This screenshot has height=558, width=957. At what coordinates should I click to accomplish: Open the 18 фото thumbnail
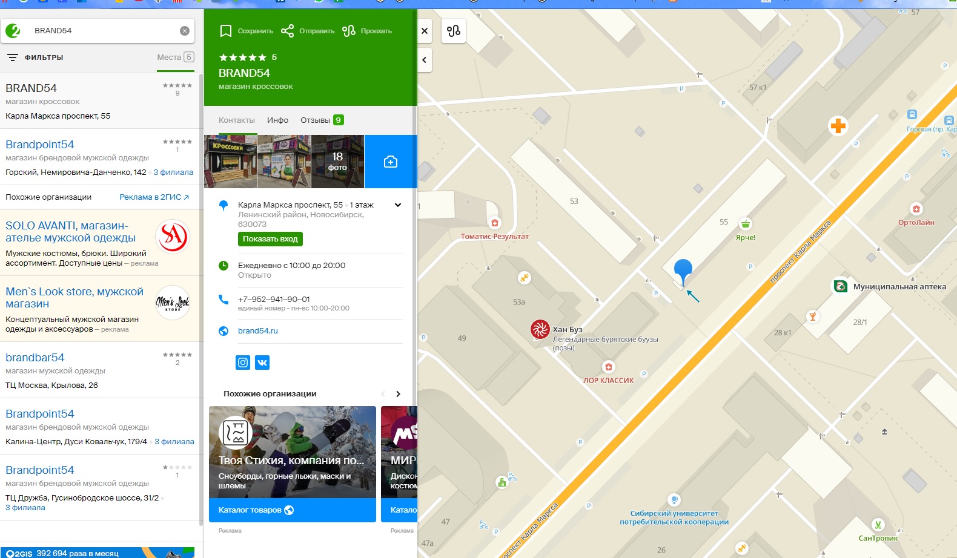[x=337, y=162]
